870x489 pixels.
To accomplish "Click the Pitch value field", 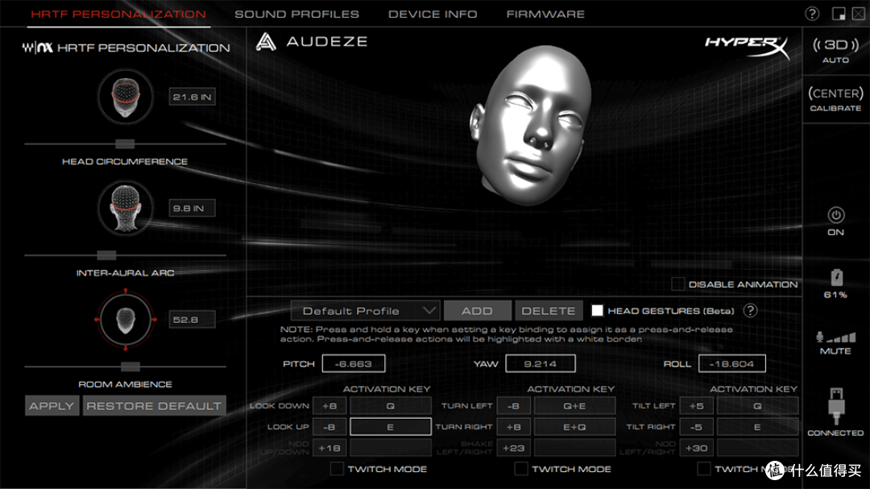I will (354, 364).
